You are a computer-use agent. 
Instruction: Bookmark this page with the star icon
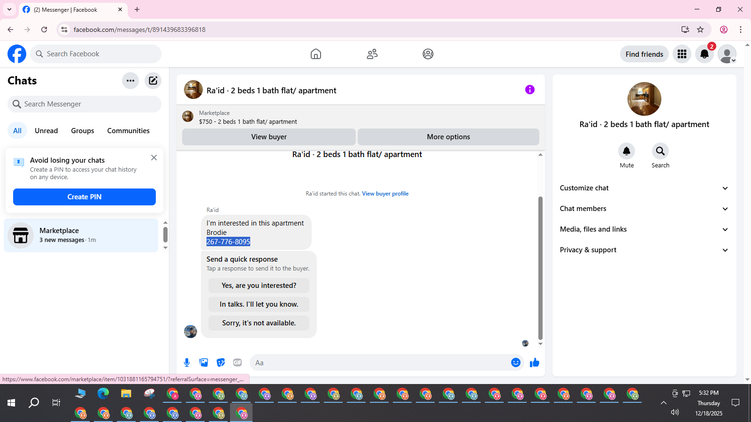point(700,30)
